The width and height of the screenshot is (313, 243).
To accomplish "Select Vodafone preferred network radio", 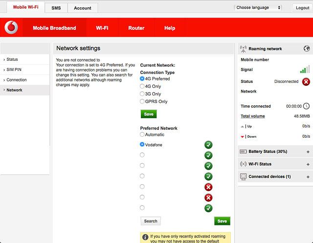I will click(142, 145).
